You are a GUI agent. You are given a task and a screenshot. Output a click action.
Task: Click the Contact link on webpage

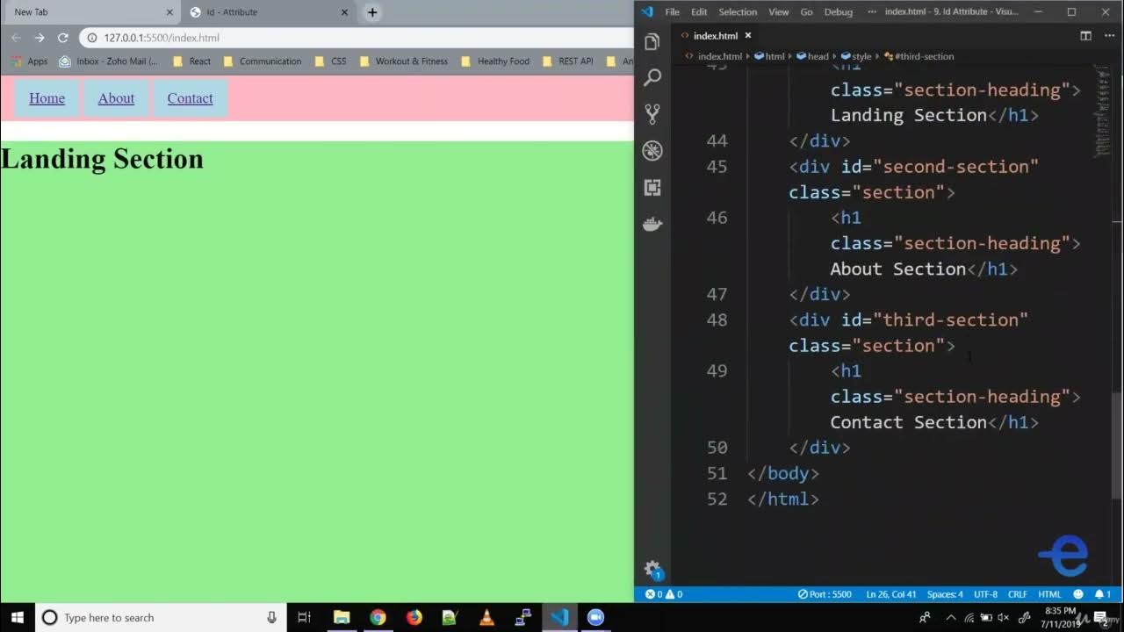(190, 98)
